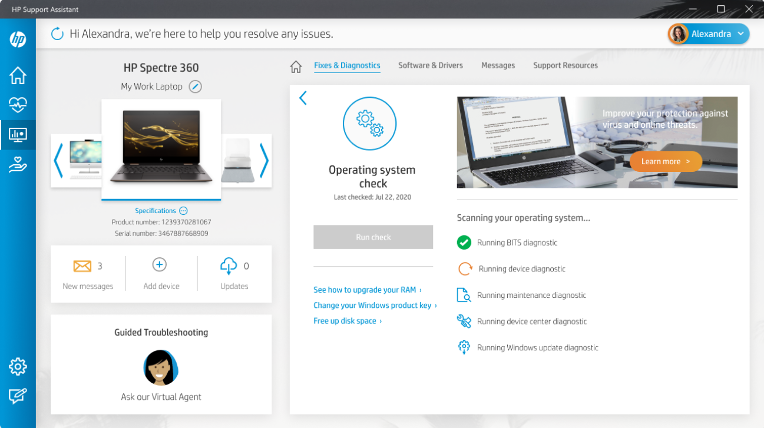Click the green BITS diagnostic checkmark
The image size is (764, 428).
pos(464,242)
